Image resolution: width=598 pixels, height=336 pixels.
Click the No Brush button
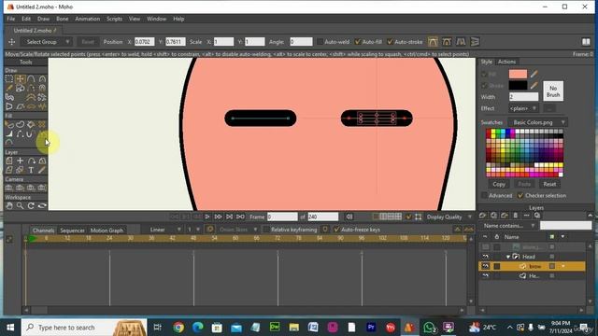[553, 91]
